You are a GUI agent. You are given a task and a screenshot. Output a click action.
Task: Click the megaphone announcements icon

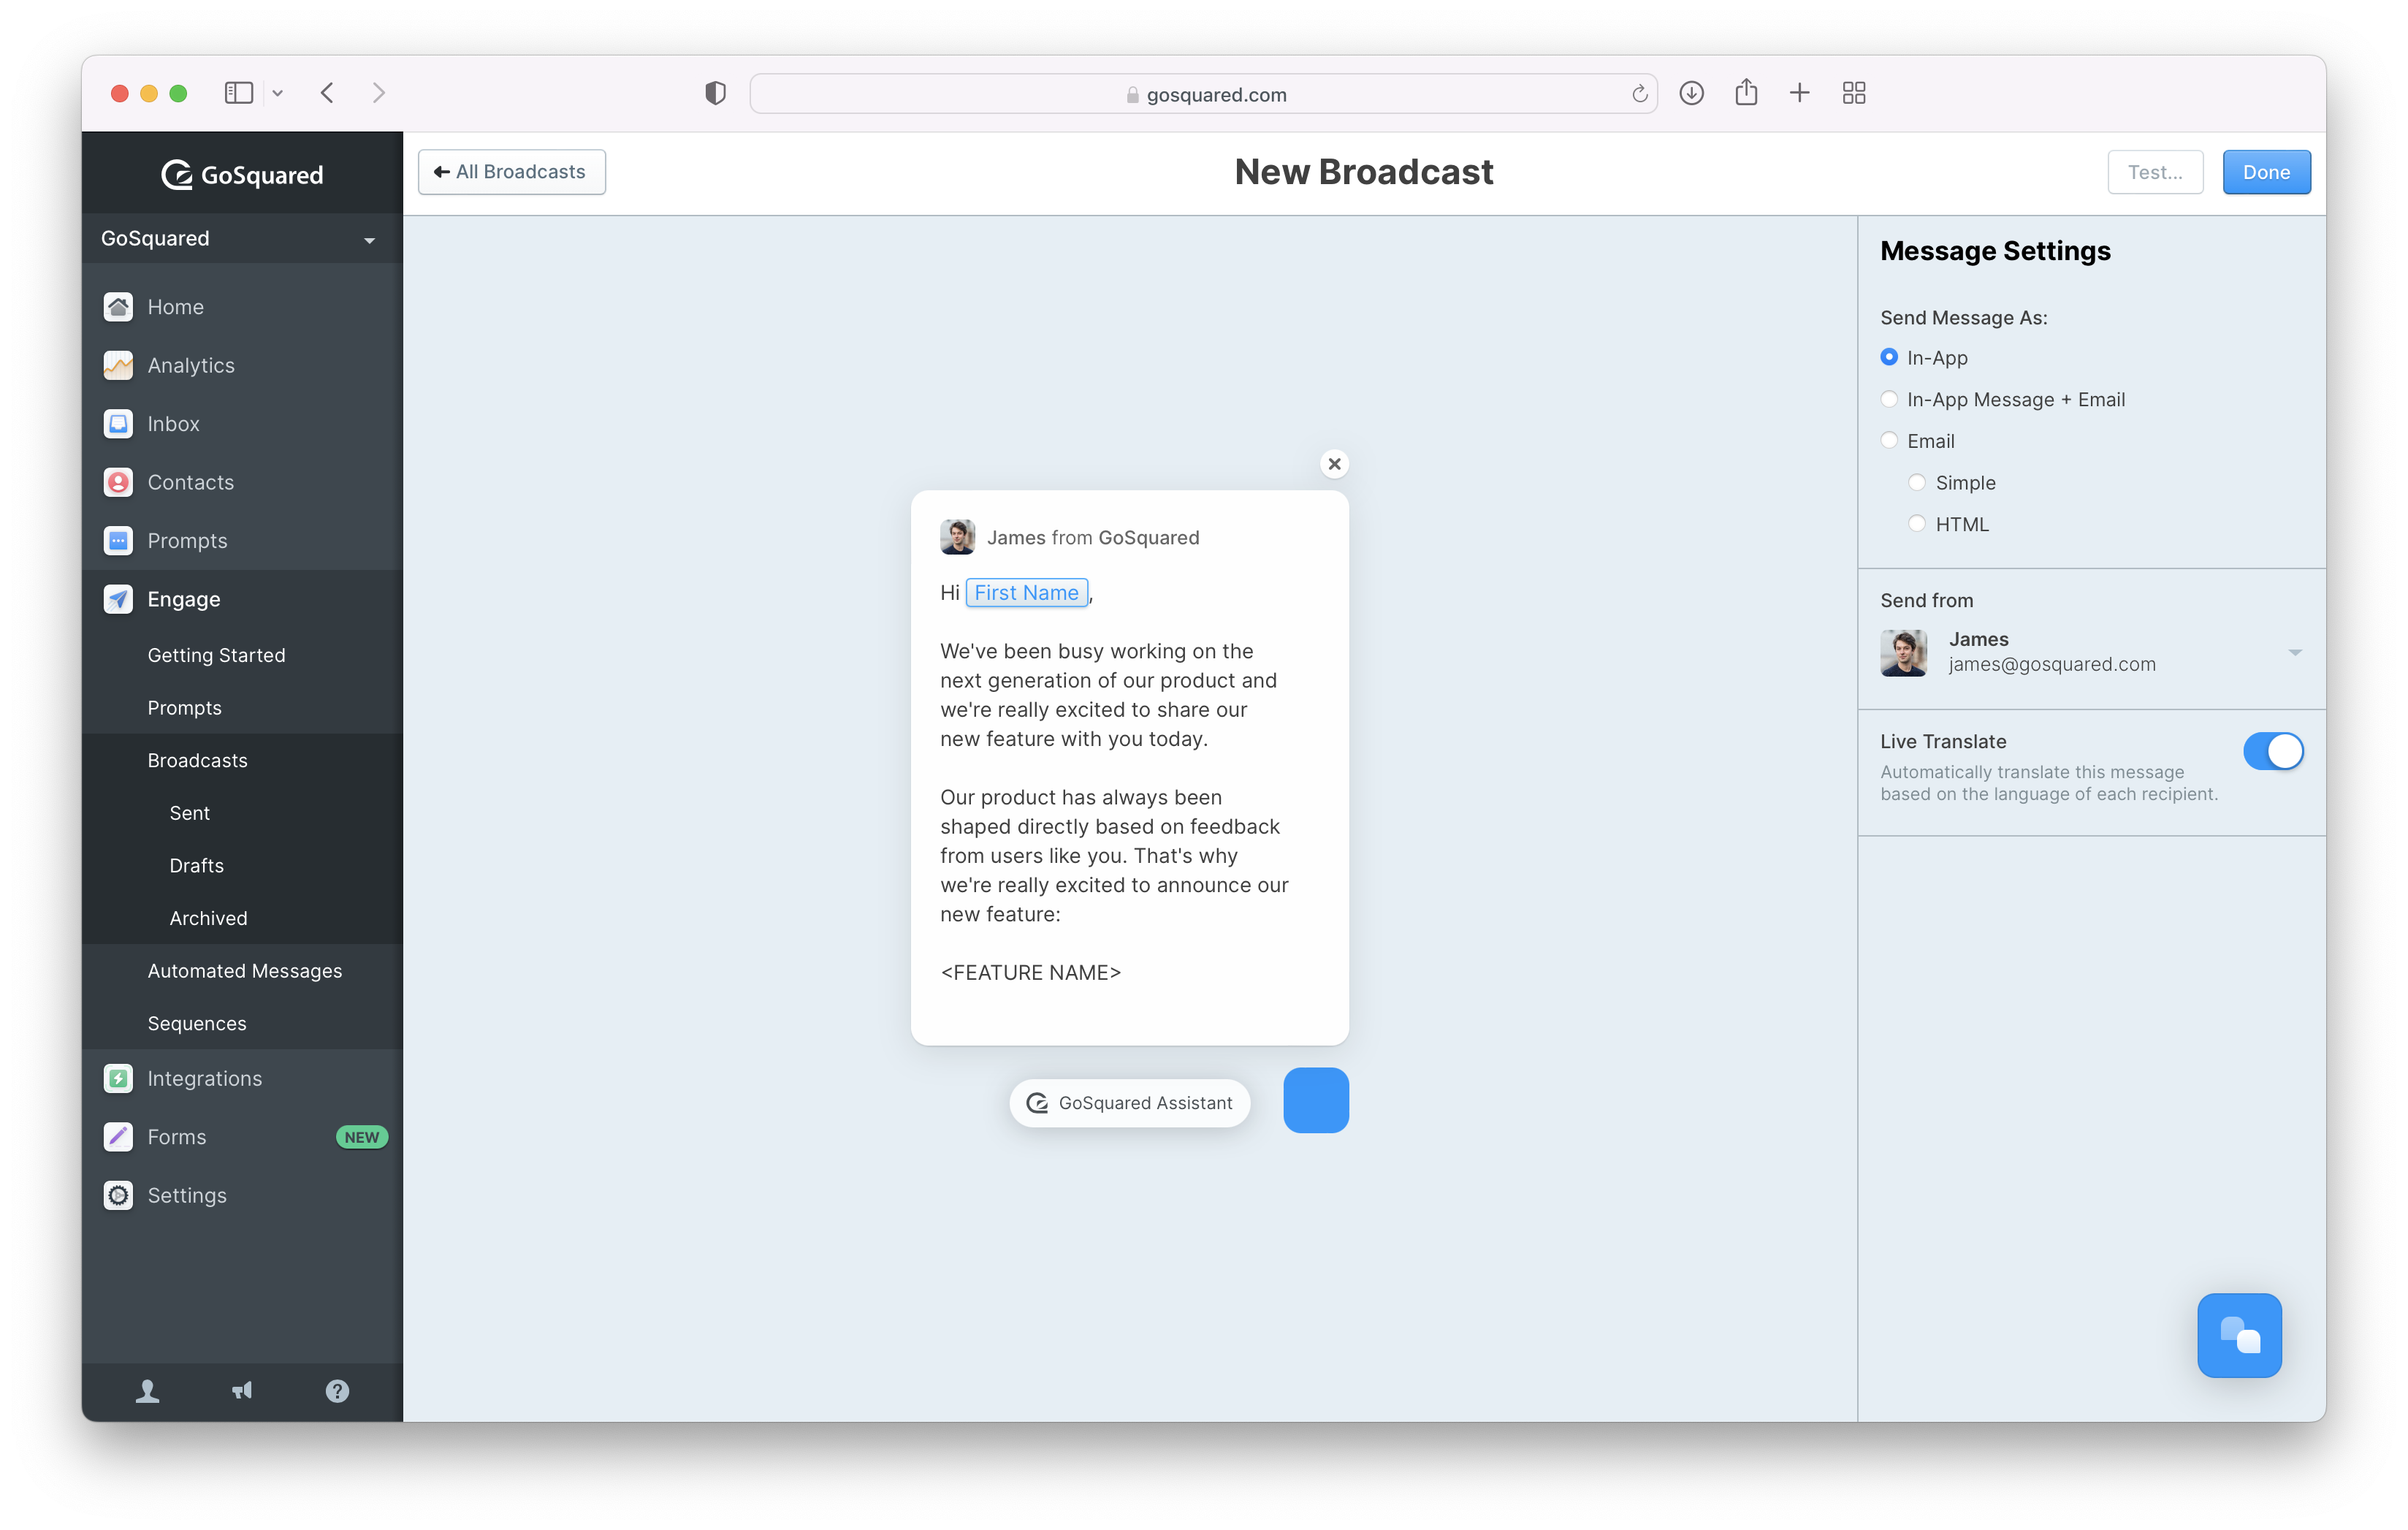point(242,1391)
